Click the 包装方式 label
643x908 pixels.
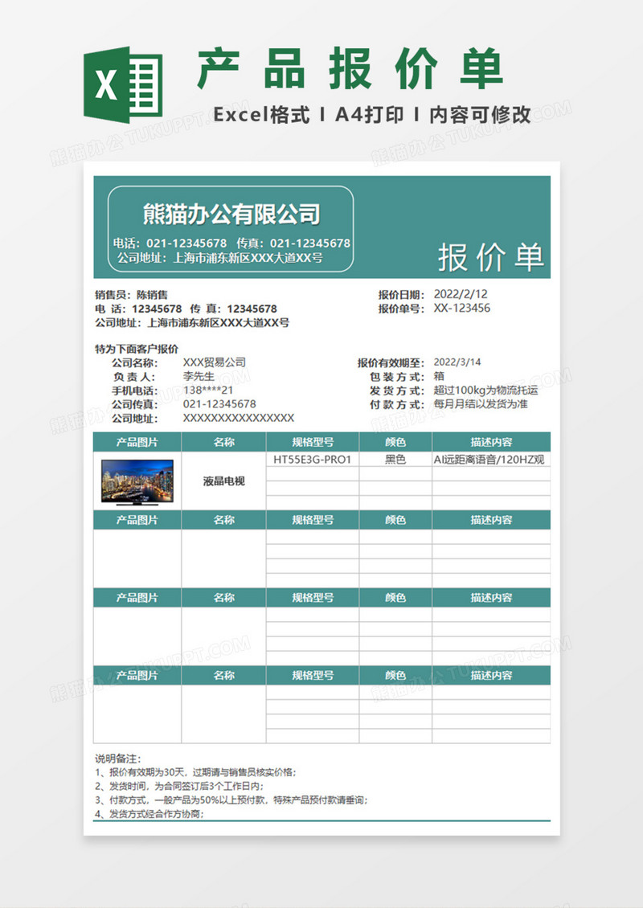pos(397,377)
